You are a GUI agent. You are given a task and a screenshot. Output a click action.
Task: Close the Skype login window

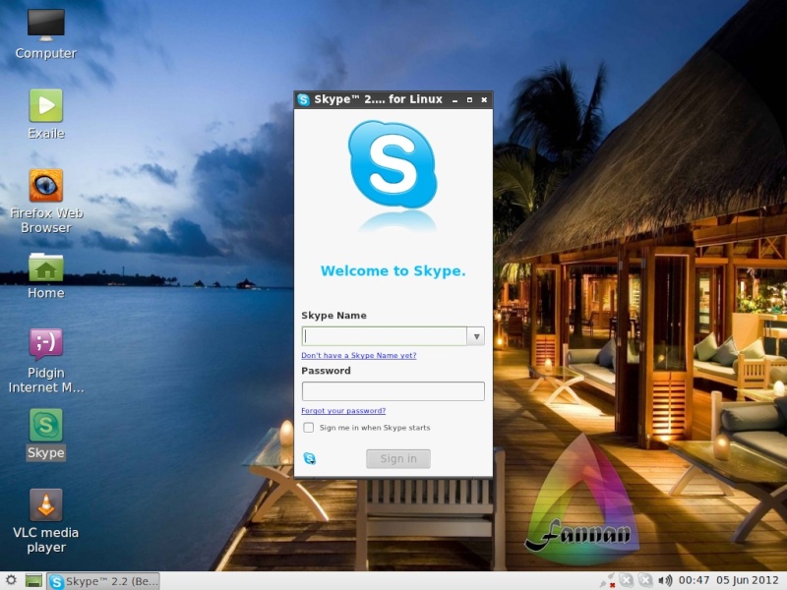pos(484,100)
